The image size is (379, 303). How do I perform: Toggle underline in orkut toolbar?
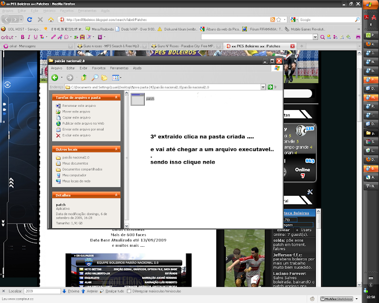36,37
